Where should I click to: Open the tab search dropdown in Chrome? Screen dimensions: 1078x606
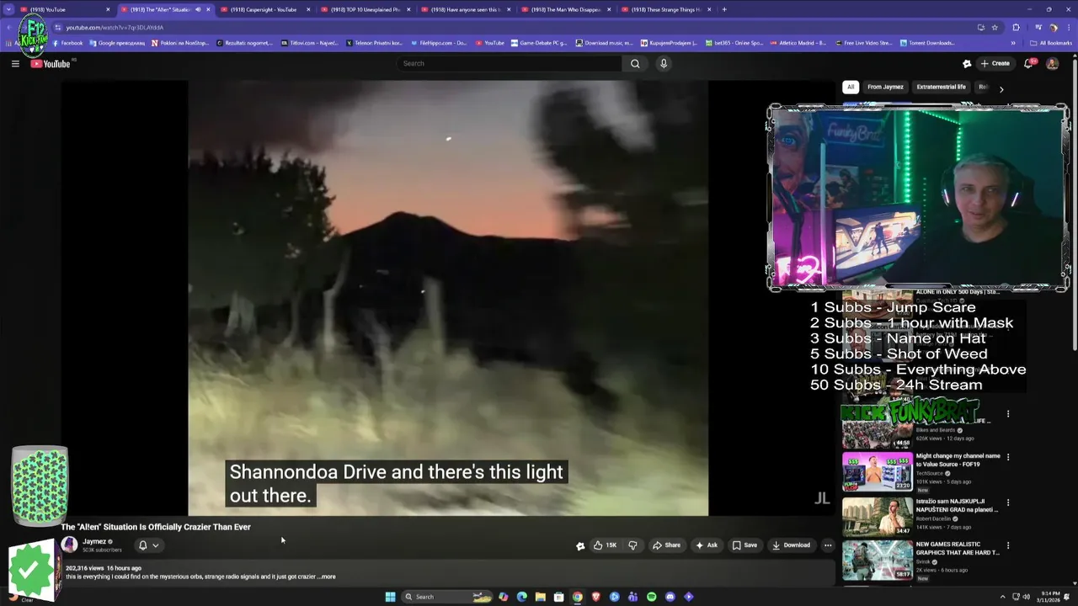coord(9,9)
